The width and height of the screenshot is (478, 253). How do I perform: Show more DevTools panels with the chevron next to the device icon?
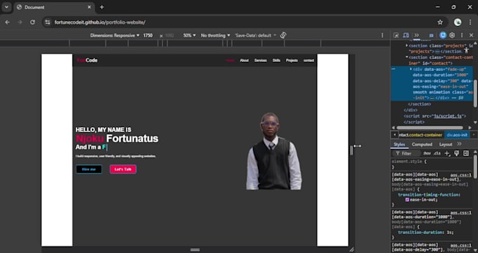point(416,35)
